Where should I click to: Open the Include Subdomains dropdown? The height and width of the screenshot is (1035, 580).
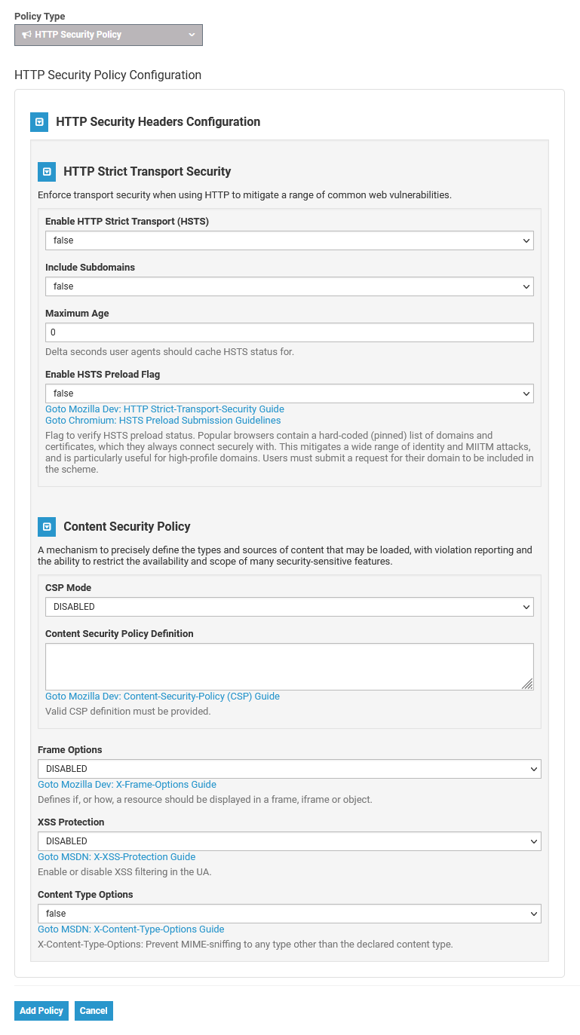tap(289, 286)
